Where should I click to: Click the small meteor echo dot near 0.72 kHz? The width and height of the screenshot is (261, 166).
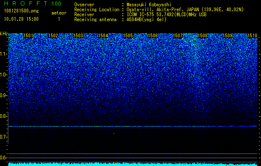point(114,133)
